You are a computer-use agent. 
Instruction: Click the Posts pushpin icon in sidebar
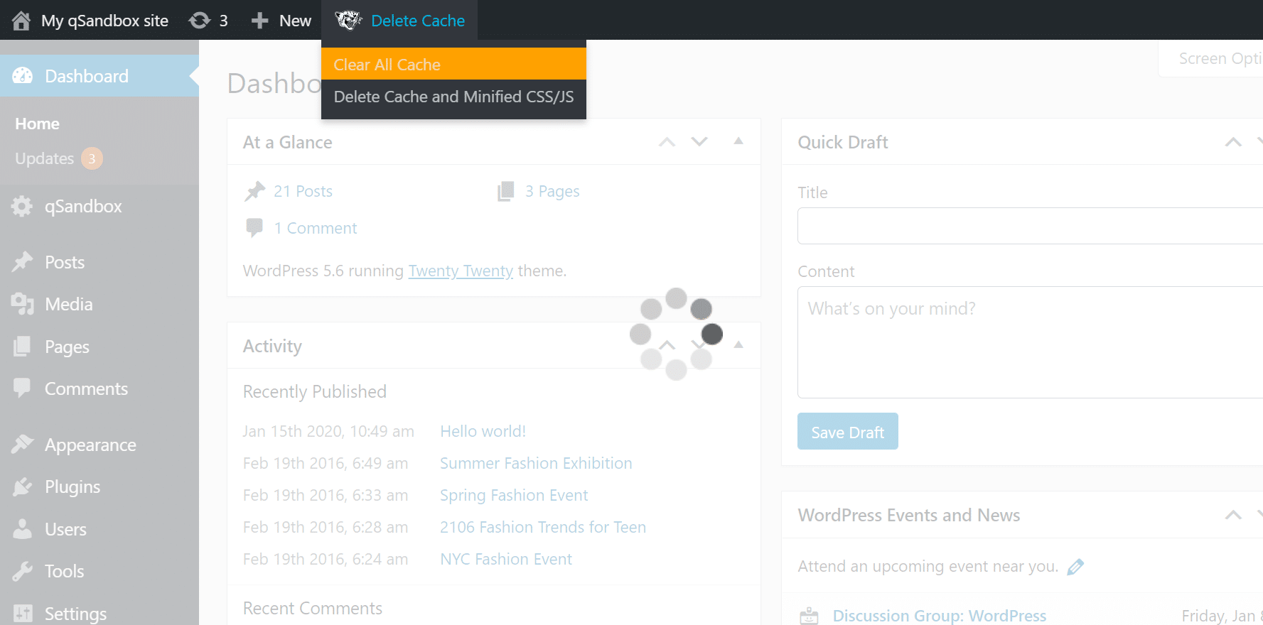point(23,262)
